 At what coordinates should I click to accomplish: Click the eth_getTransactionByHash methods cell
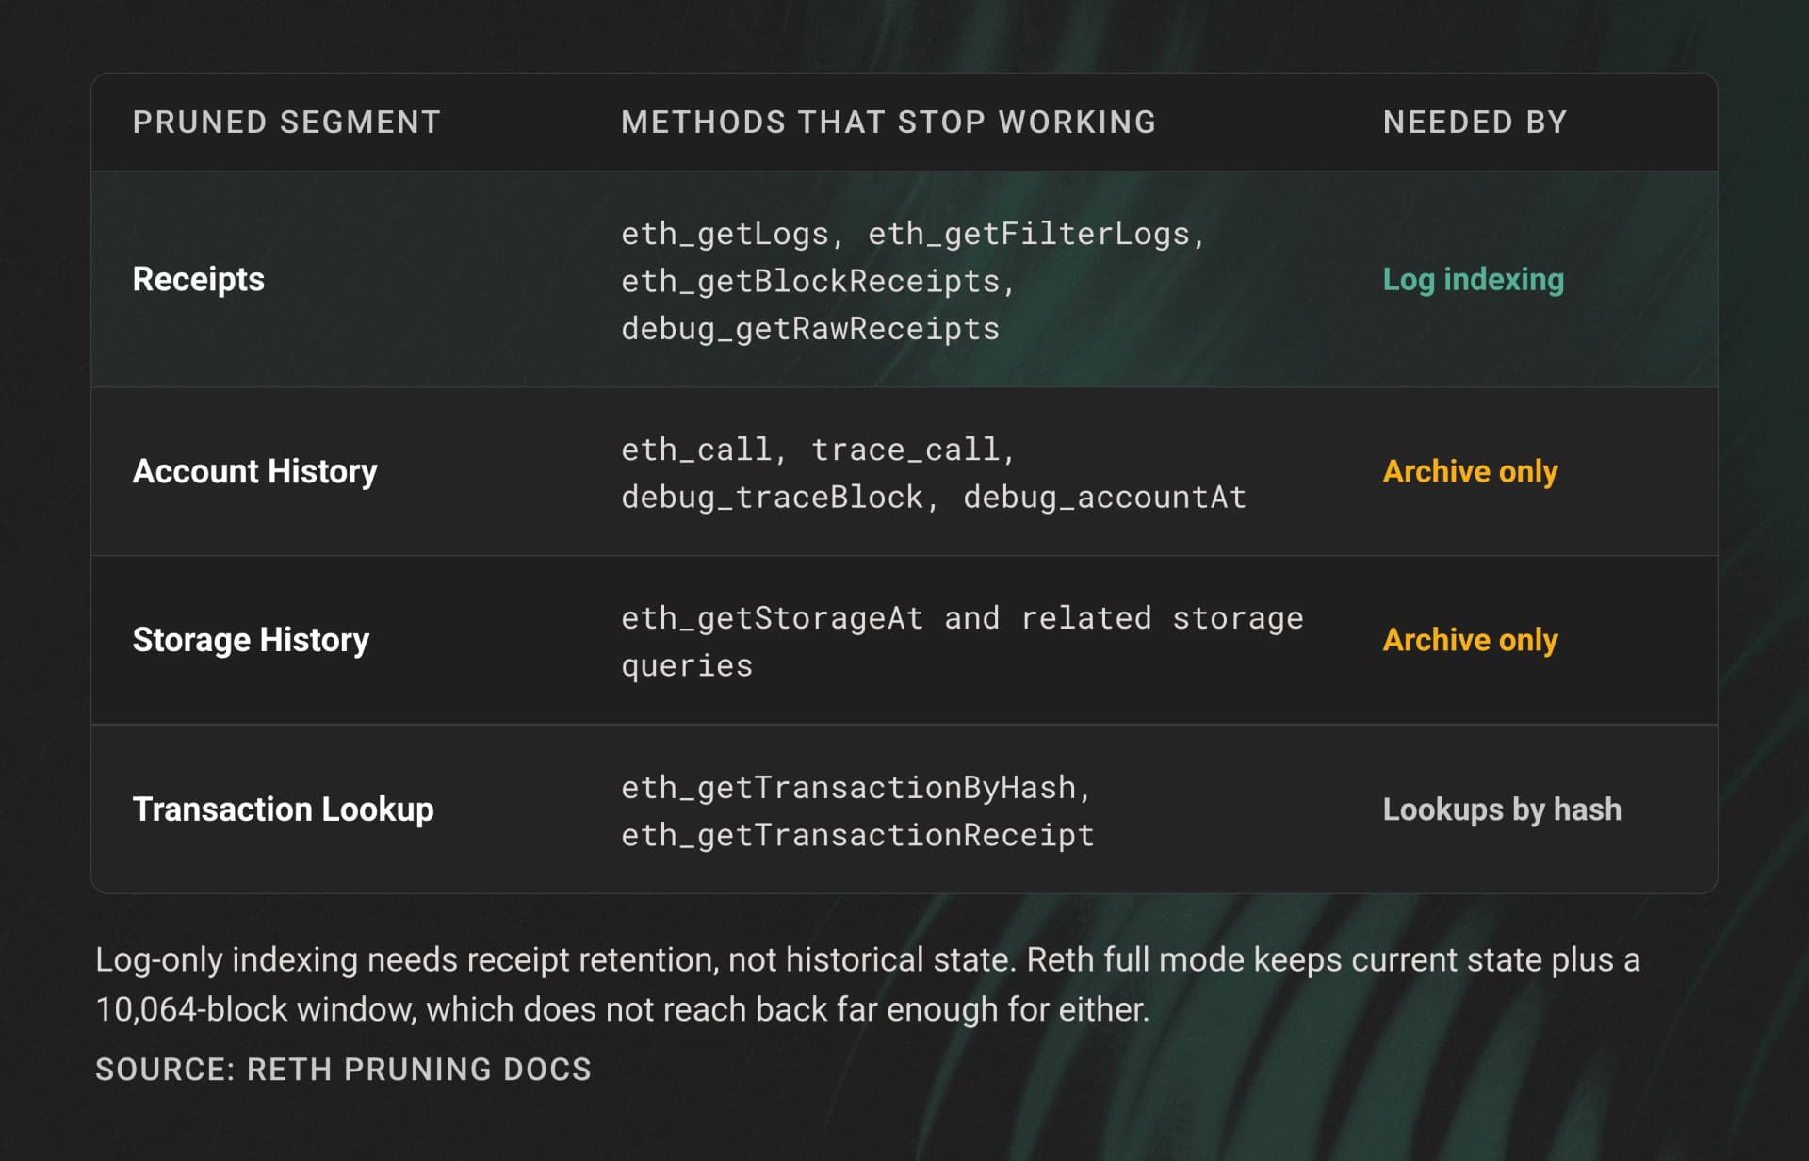[857, 810]
